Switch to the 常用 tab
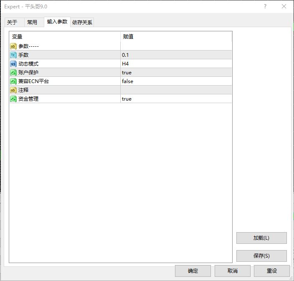The image size is (294, 281). [x=32, y=23]
